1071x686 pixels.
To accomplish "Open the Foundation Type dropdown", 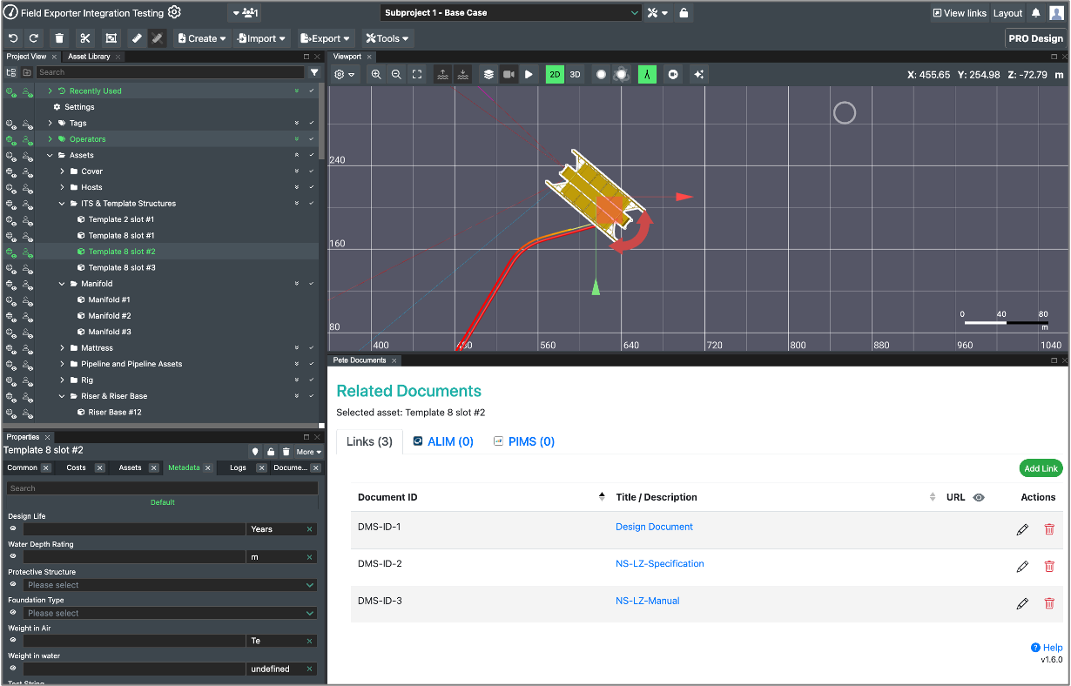I will 170,613.
